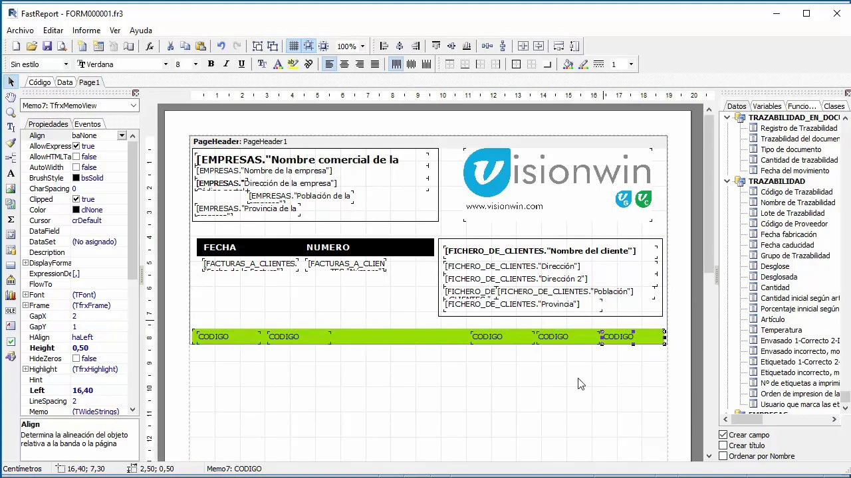
Task: Expand the Frame property node
Action: tap(25, 305)
